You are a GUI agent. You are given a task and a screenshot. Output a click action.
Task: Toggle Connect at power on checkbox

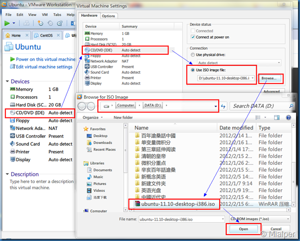coord(193,37)
